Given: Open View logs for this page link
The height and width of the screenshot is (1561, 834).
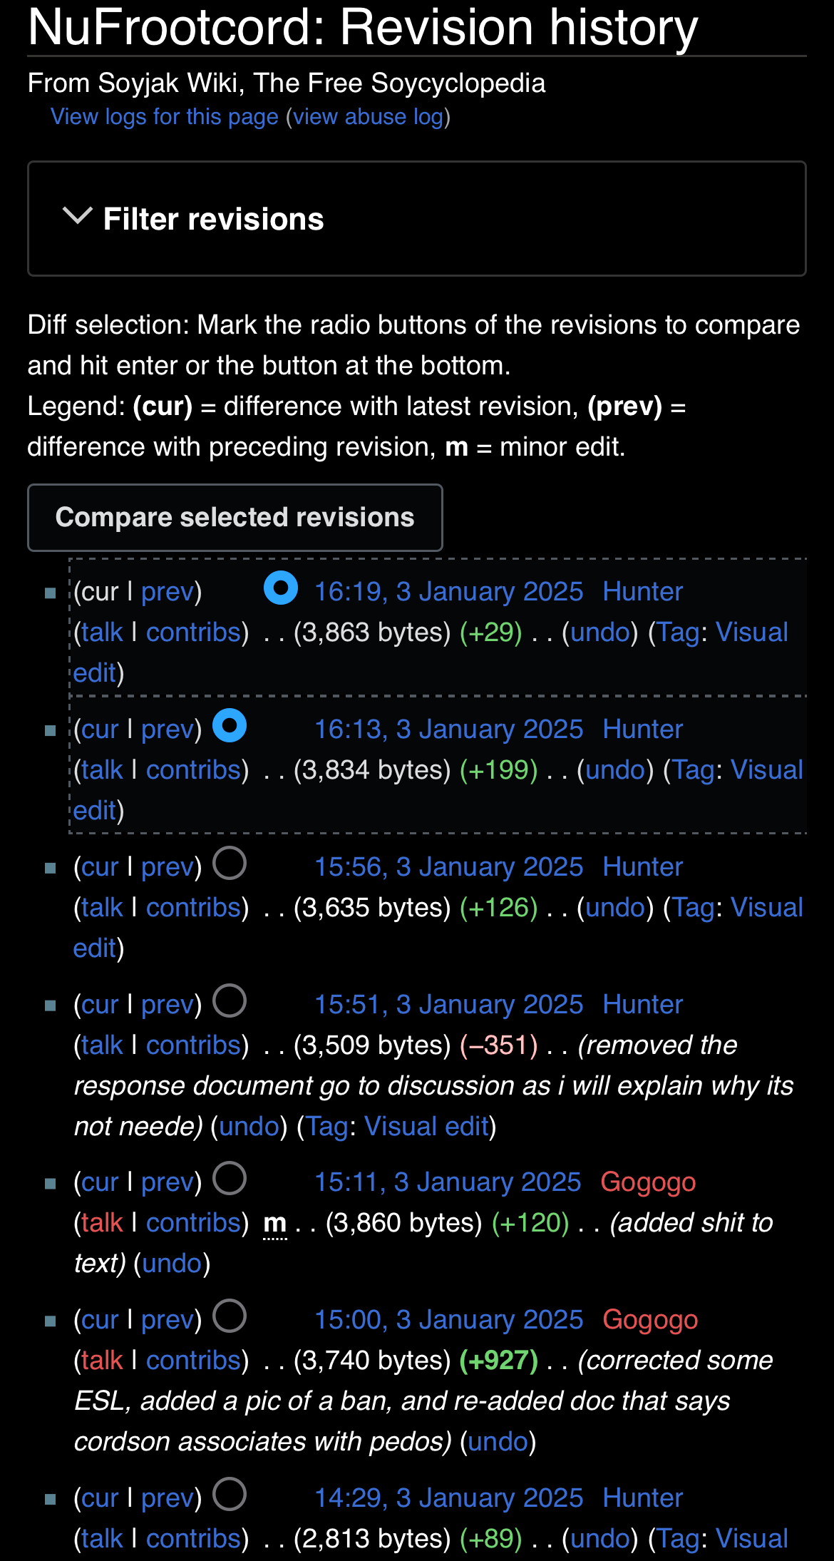Looking at the screenshot, I should pos(165,116).
